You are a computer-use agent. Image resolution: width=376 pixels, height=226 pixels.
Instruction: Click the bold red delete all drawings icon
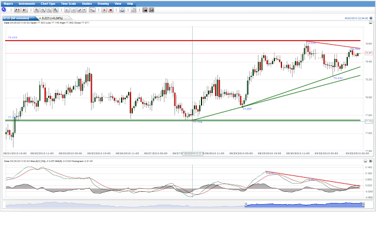(x=110, y=10)
